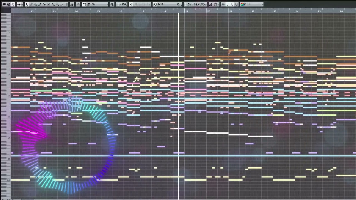Select the Line tool
The width and height of the screenshot is (356, 200).
pyautogui.click(x=61, y=4)
